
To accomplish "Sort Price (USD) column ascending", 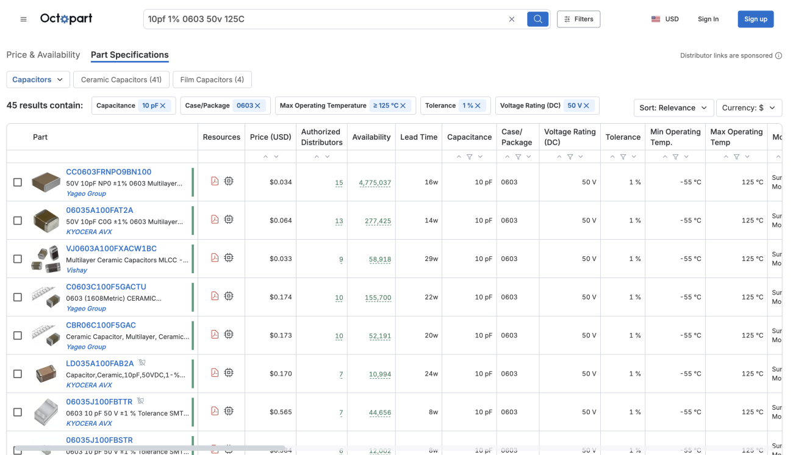I will click(x=265, y=157).
